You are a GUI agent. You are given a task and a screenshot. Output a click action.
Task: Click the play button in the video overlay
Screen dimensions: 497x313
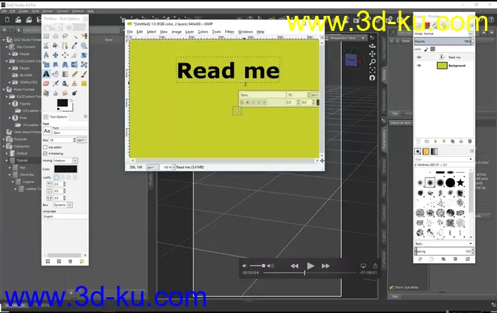310,265
